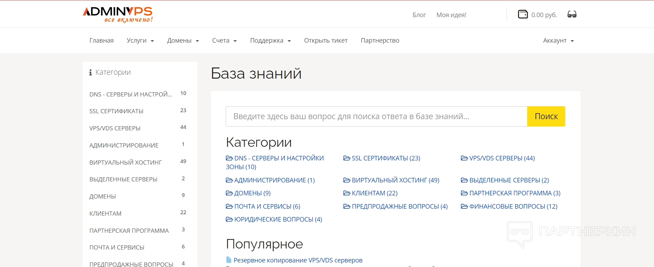Select Виртуальный хостинг in sidebar categories

[125, 163]
